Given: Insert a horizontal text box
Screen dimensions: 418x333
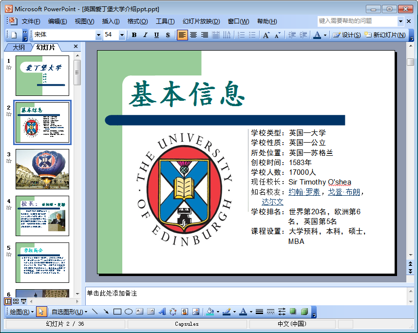Looking at the screenshot, I should [140, 312].
